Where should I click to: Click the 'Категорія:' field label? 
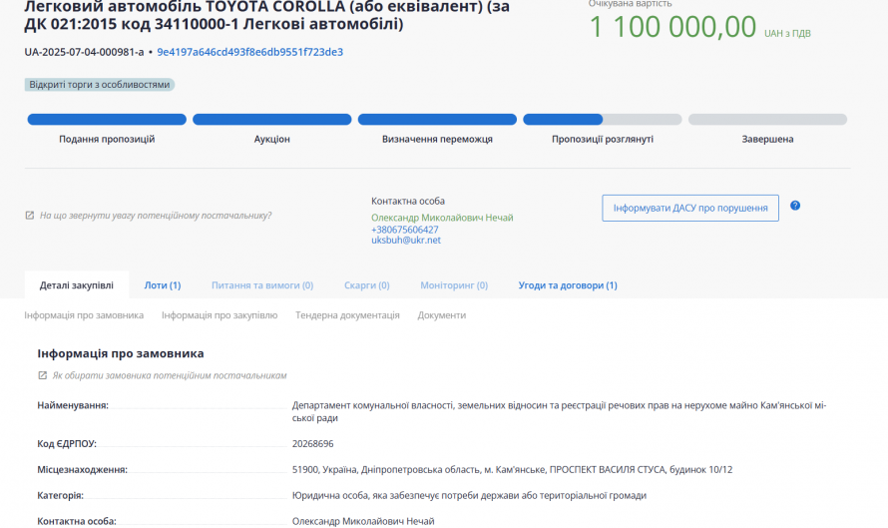(x=61, y=496)
